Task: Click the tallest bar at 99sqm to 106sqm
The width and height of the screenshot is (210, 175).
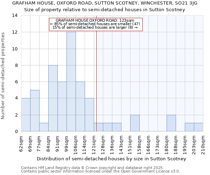Action: pos(71,82)
